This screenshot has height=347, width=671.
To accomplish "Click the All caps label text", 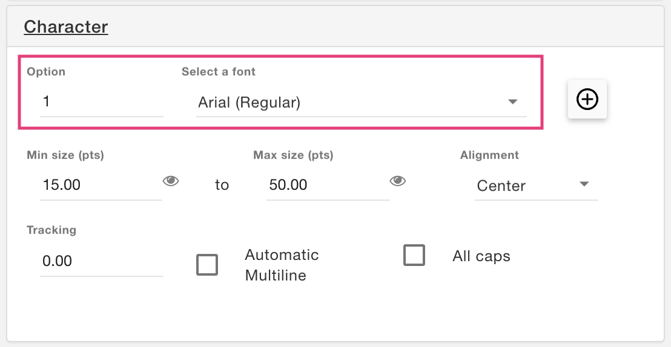I will pos(481,256).
